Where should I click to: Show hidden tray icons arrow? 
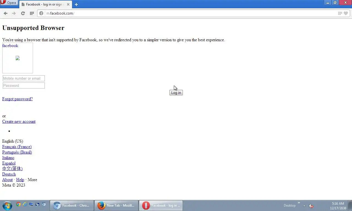(304, 206)
